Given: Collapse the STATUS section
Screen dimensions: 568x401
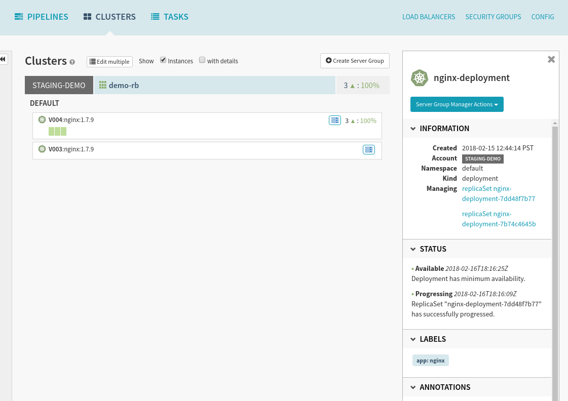Looking at the screenshot, I should 413,249.
